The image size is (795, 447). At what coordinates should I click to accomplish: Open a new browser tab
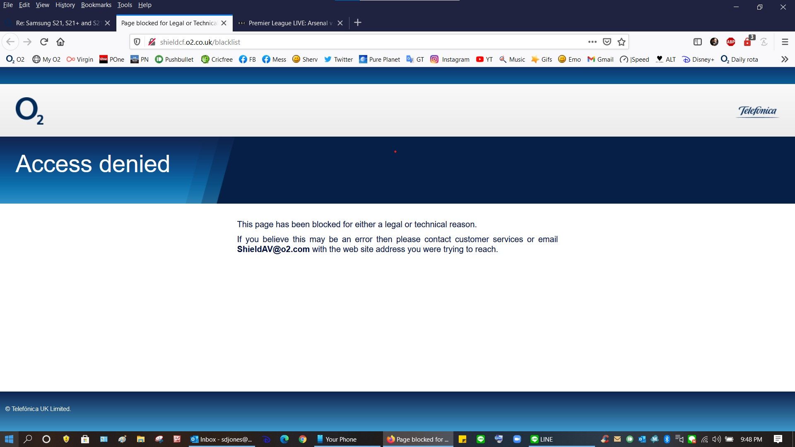(x=358, y=23)
